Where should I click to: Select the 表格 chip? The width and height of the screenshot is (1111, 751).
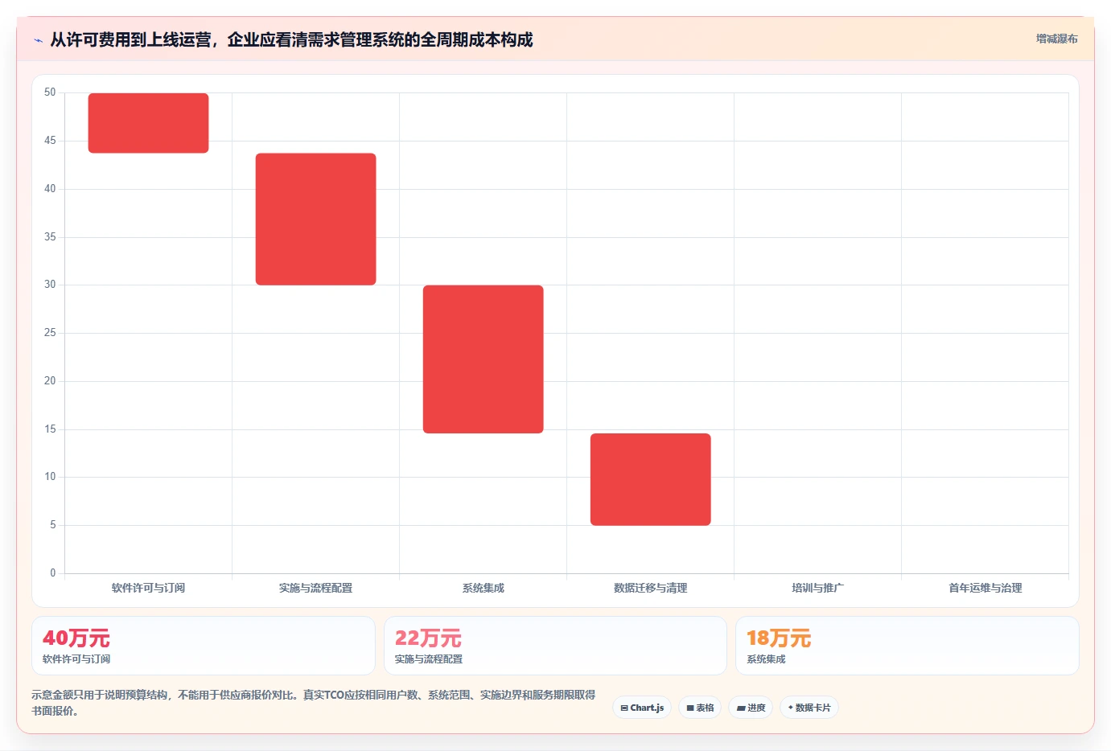[700, 708]
